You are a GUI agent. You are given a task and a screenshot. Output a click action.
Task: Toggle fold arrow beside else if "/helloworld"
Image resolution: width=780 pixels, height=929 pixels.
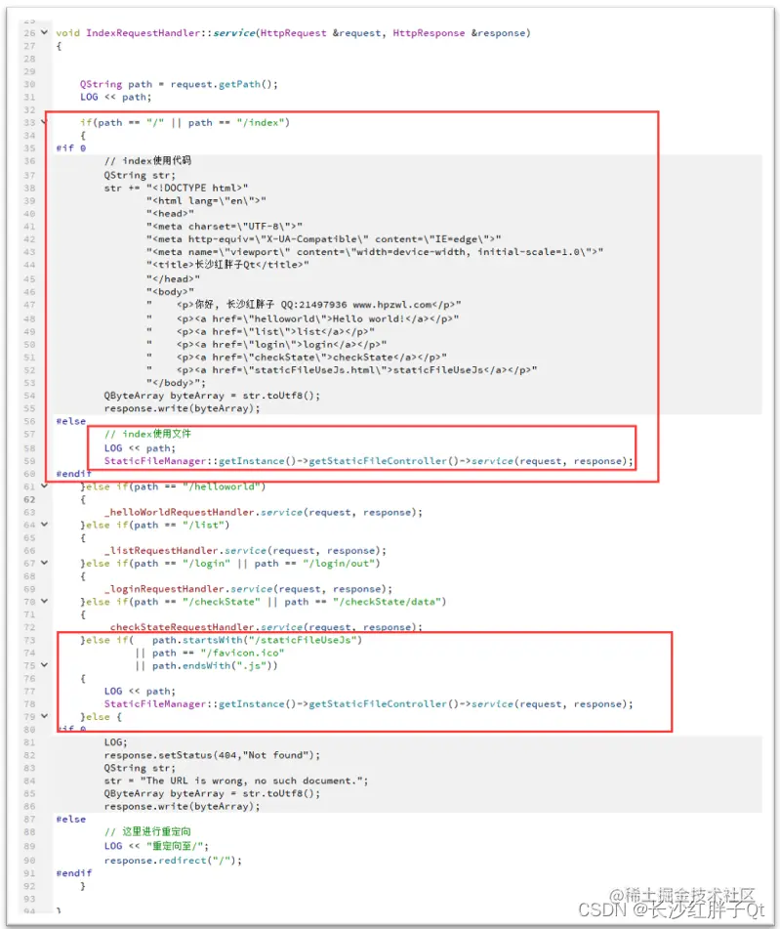(x=45, y=486)
